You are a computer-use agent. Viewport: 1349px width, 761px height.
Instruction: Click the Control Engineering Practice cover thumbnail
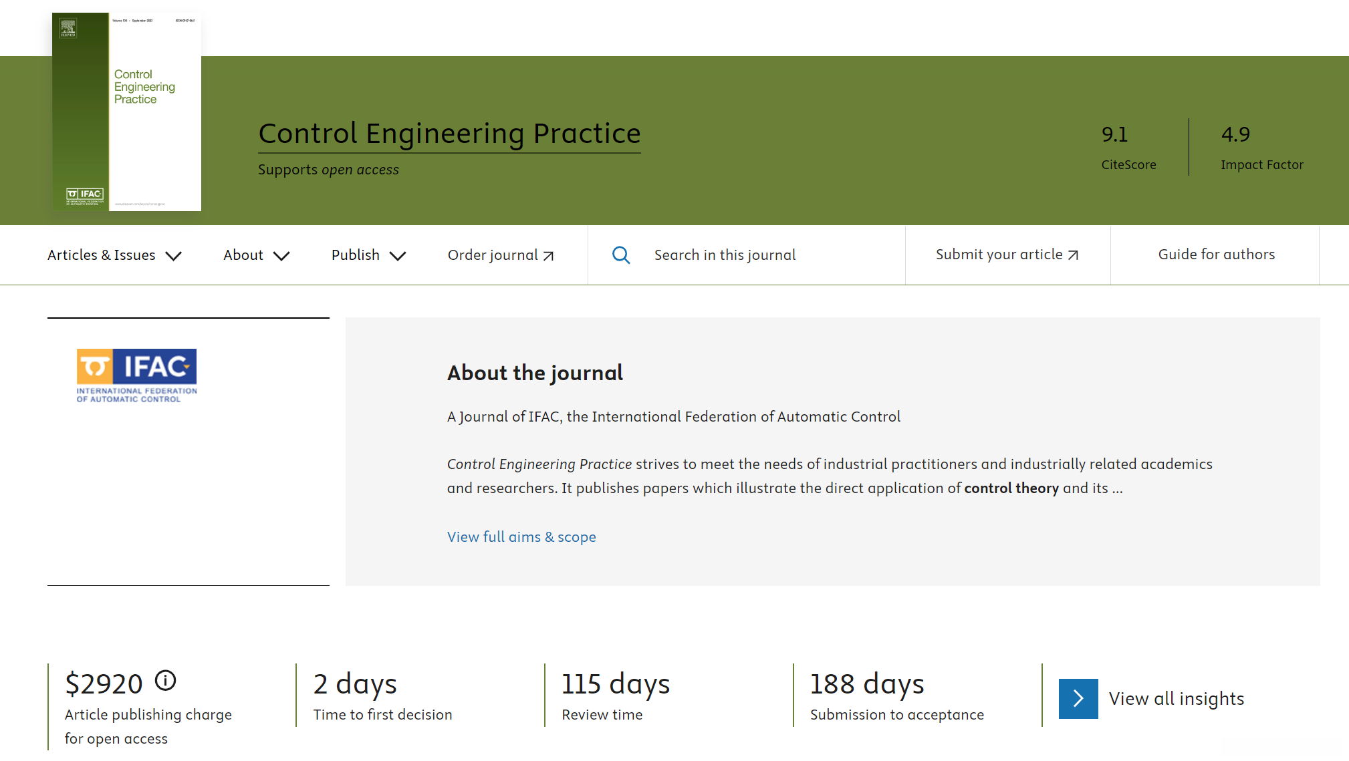(127, 112)
